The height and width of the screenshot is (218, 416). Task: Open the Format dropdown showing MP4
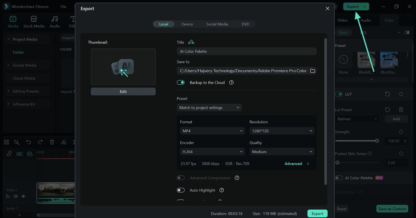pyautogui.click(x=212, y=131)
